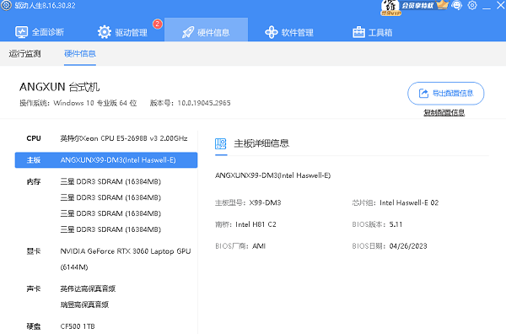This screenshot has width=506, height=334.
Task: Click the 全面诊断 monitor icon
Action: tap(22, 32)
